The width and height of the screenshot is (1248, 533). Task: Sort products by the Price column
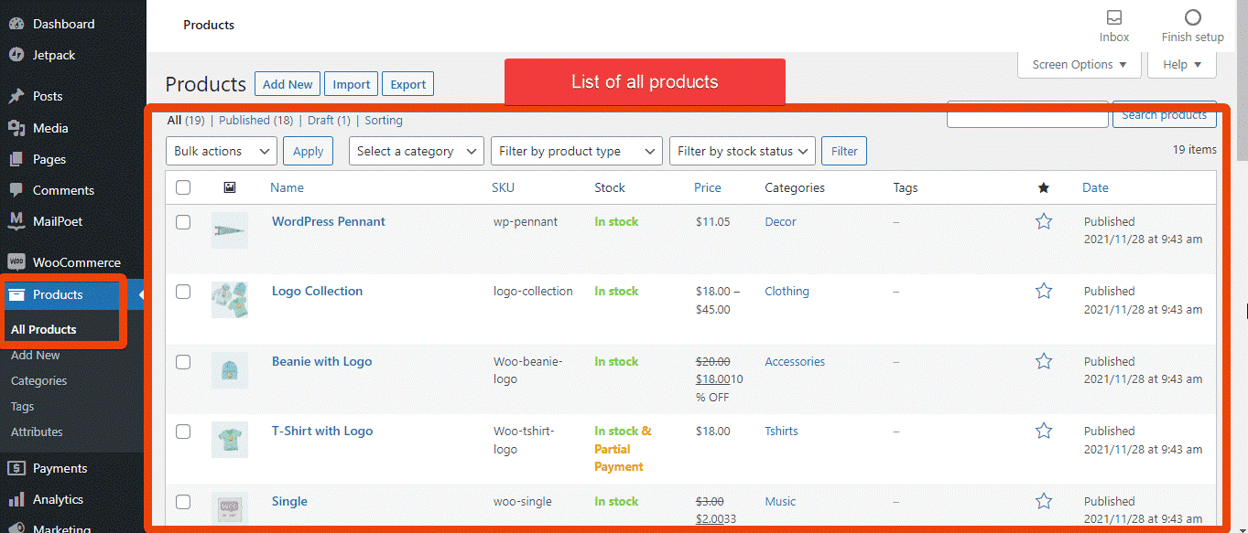point(708,187)
